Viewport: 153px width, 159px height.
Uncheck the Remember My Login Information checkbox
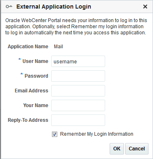pyautogui.click(x=54, y=134)
